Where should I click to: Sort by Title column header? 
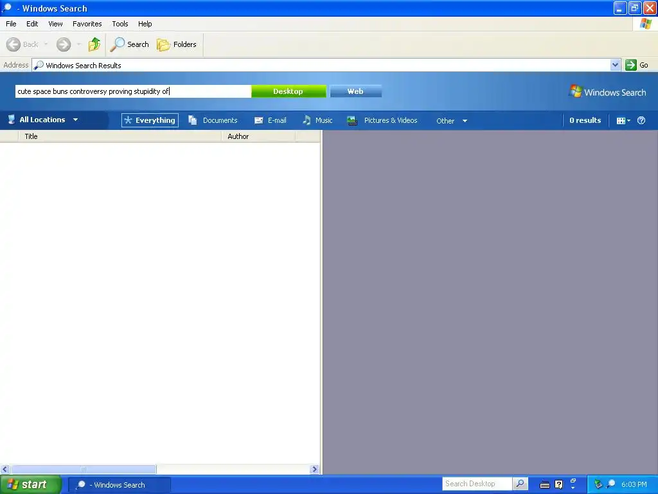(120, 136)
